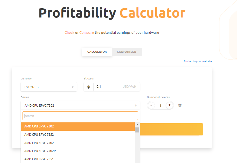Switch to the Calculator tab
This screenshot has height=163, width=237.
(x=97, y=52)
